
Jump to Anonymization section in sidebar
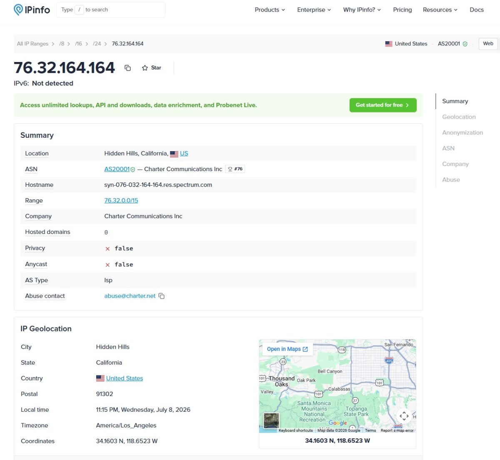(462, 133)
